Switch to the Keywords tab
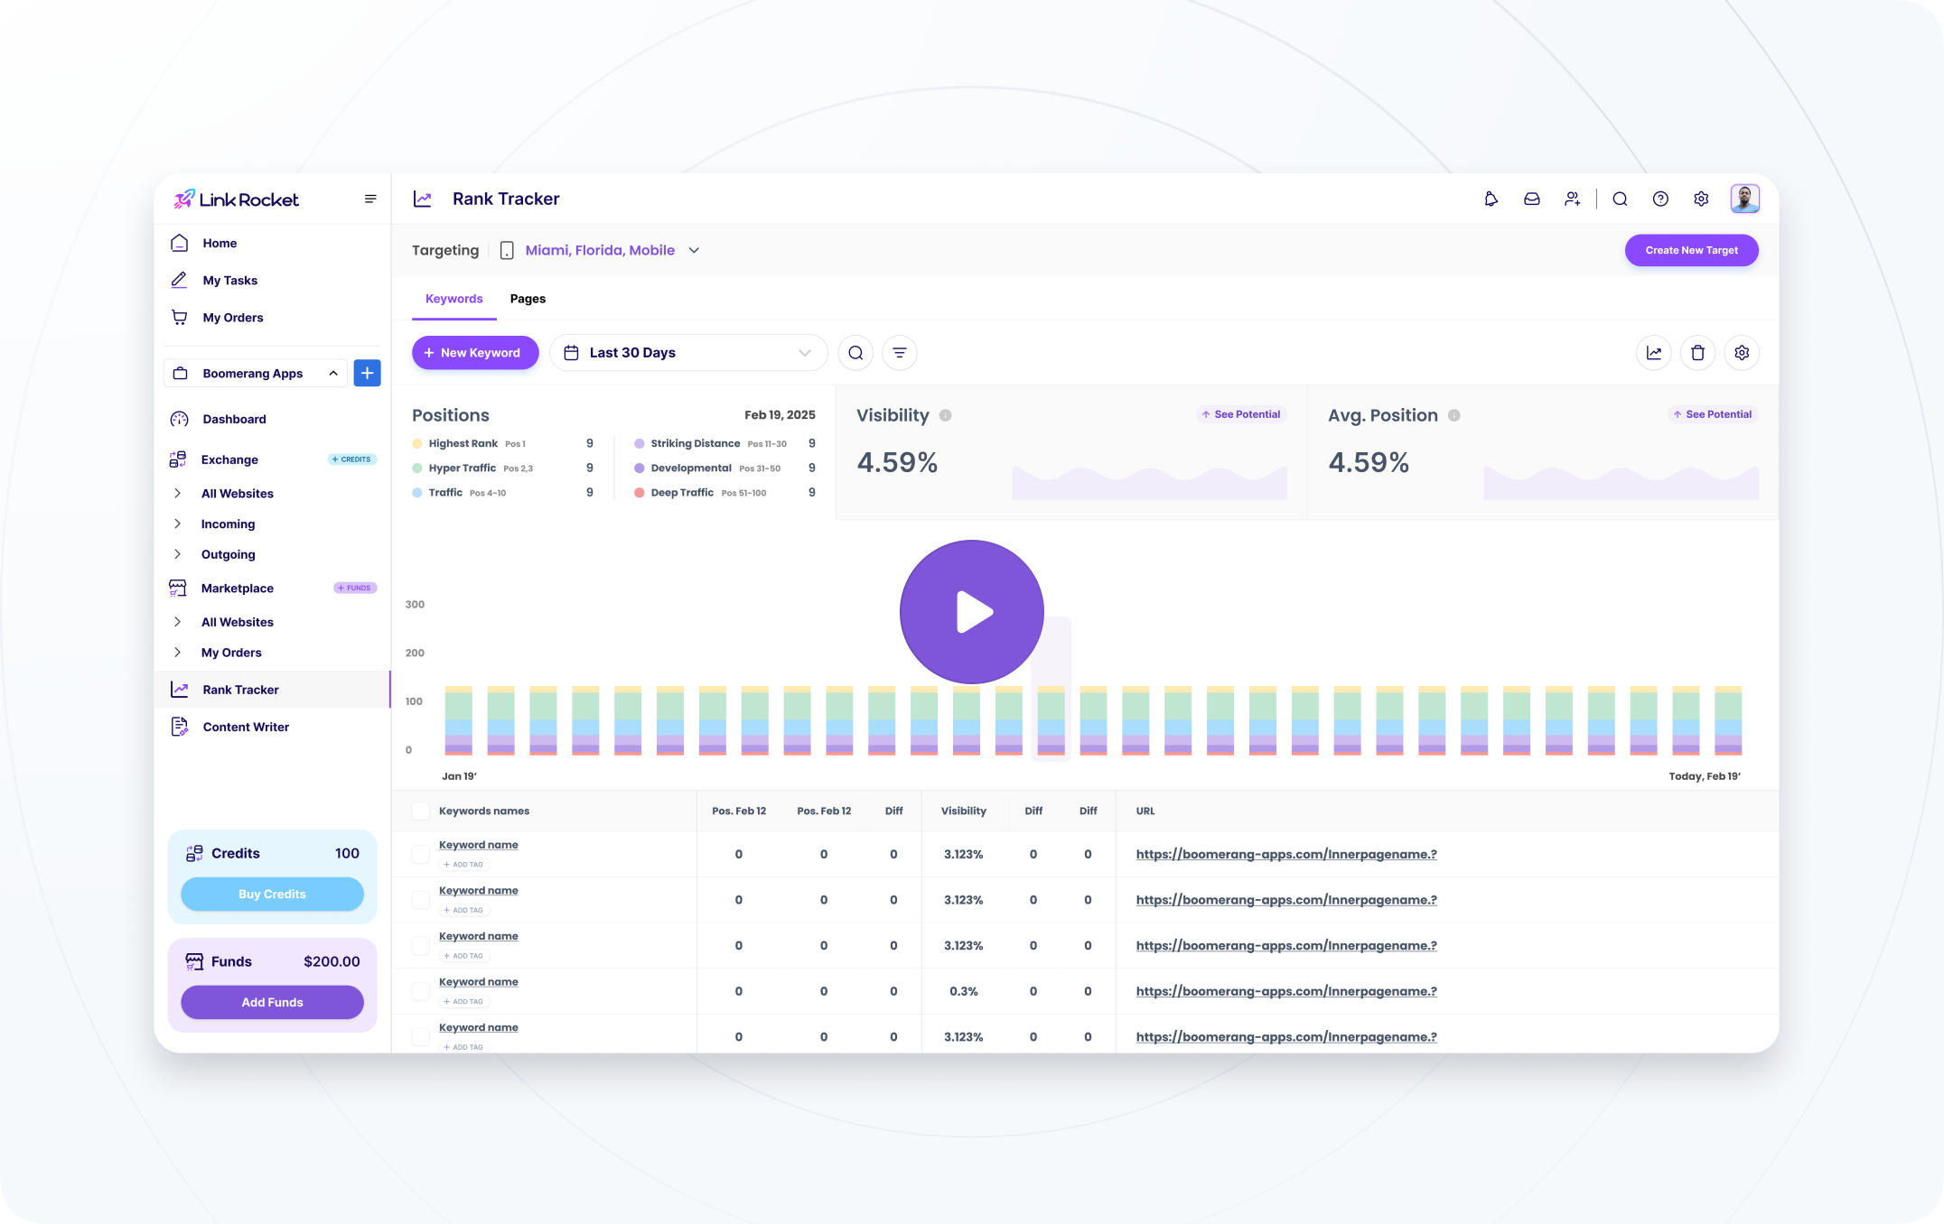Screen dimensions: 1944x1224 pos(453,299)
